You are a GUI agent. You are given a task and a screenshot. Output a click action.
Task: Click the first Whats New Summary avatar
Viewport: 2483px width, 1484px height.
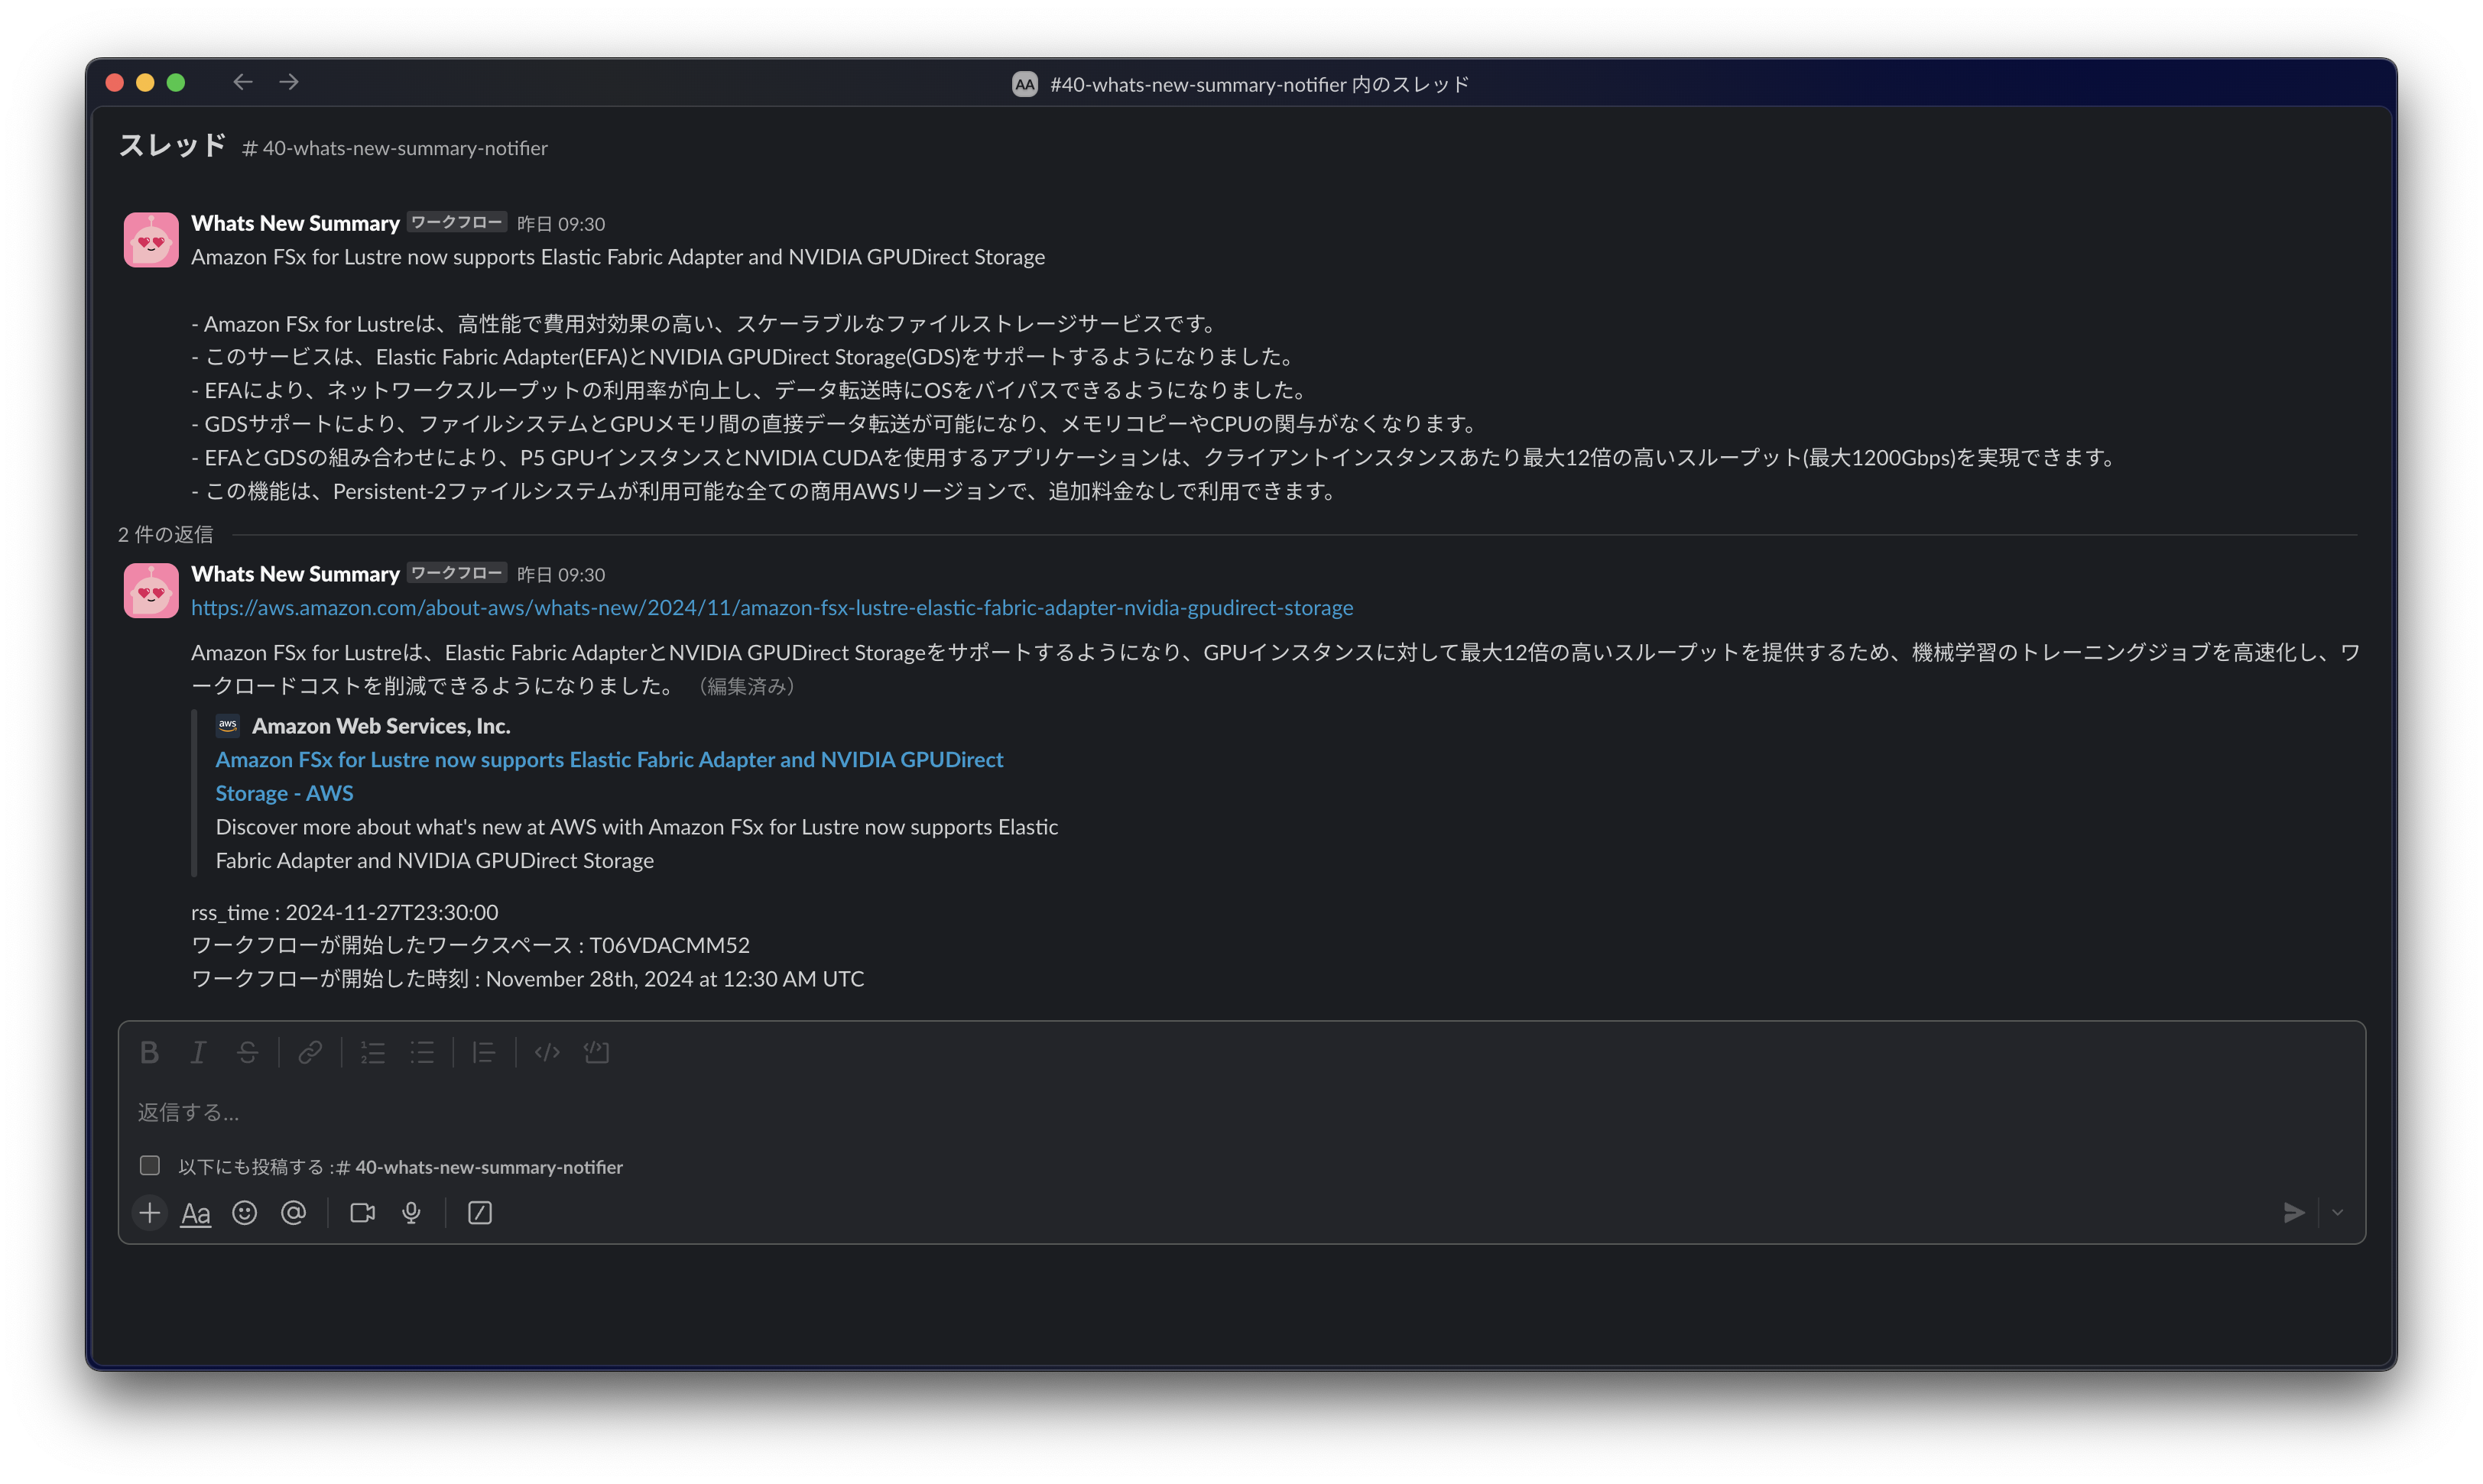[x=151, y=240]
